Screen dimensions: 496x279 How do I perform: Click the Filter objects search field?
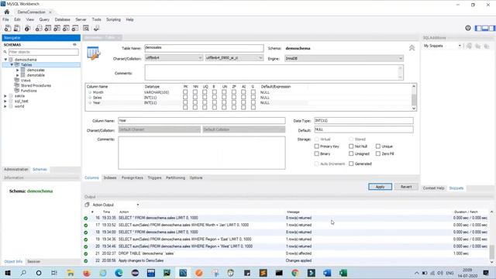43,52
